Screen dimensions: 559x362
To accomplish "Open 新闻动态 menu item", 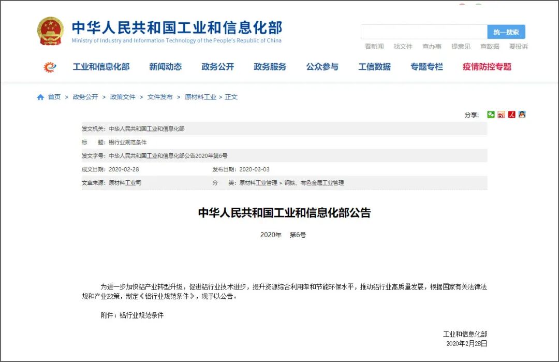I will (166, 67).
